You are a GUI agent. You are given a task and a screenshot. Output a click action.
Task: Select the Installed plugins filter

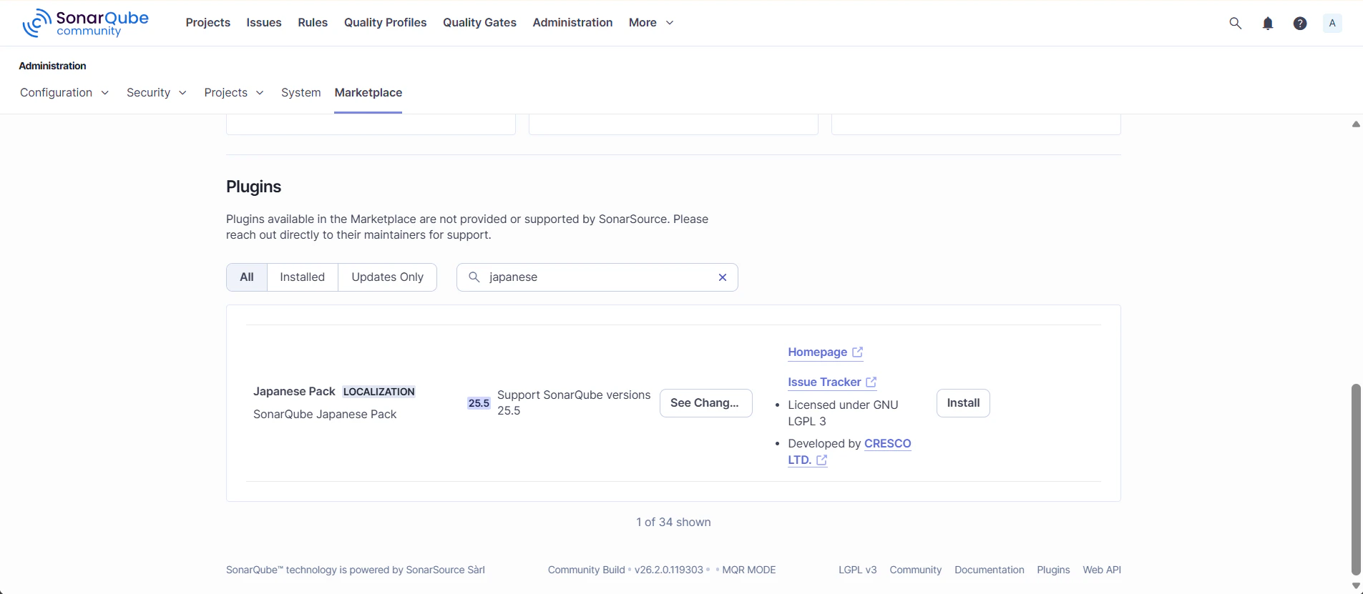[302, 277]
